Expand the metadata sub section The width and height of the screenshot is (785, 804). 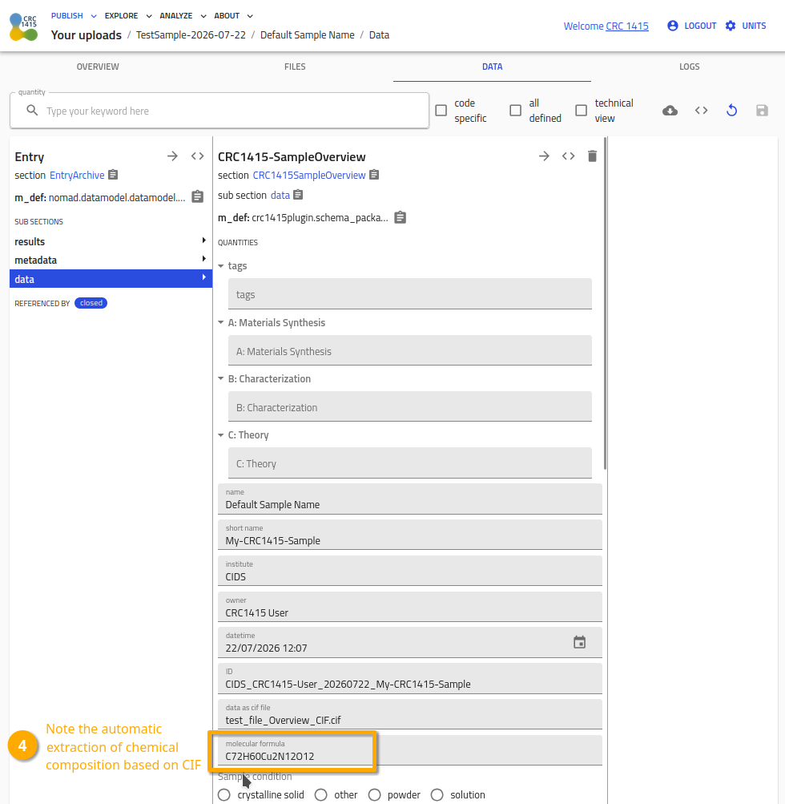pos(111,260)
